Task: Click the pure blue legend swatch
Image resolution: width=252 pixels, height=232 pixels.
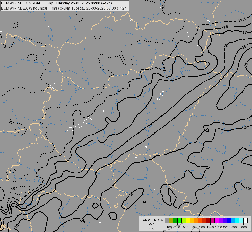Action: (229, 220)
